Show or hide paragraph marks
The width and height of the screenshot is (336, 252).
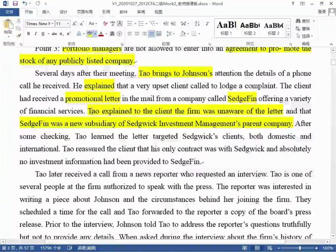click(x=207, y=24)
